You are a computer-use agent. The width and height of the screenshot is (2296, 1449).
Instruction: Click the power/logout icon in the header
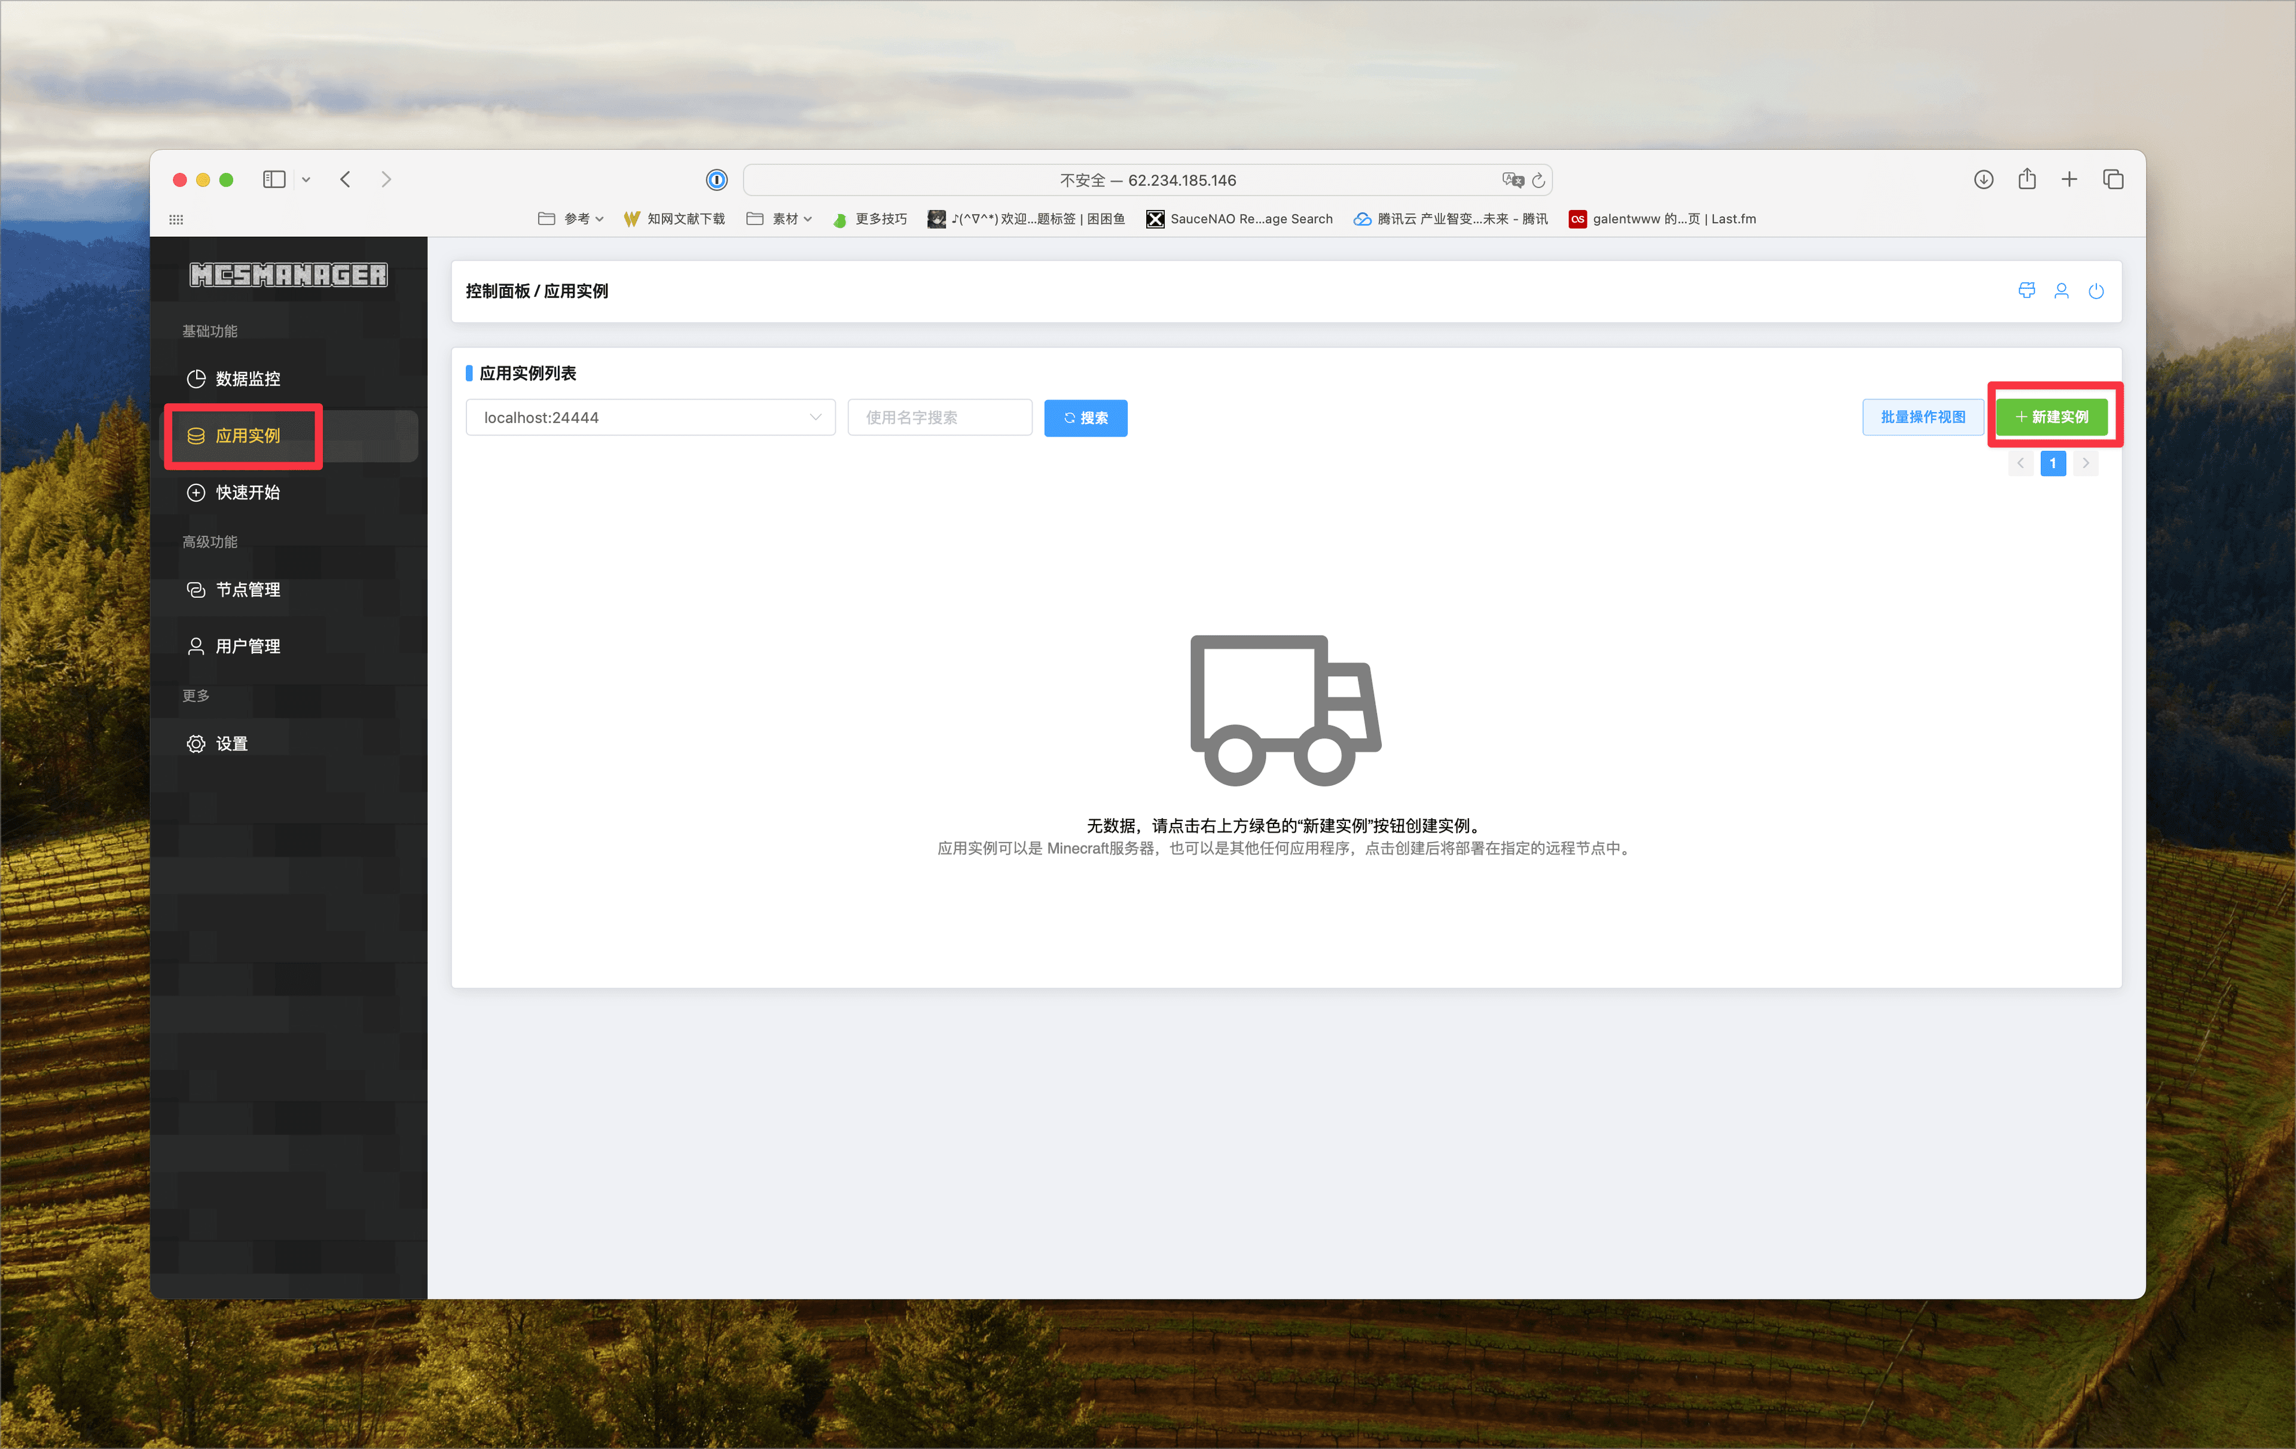tap(2096, 291)
